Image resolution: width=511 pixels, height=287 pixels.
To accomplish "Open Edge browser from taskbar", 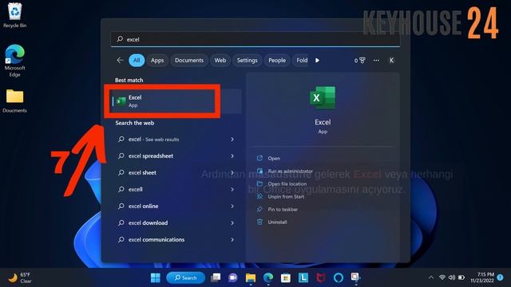I will (x=268, y=278).
